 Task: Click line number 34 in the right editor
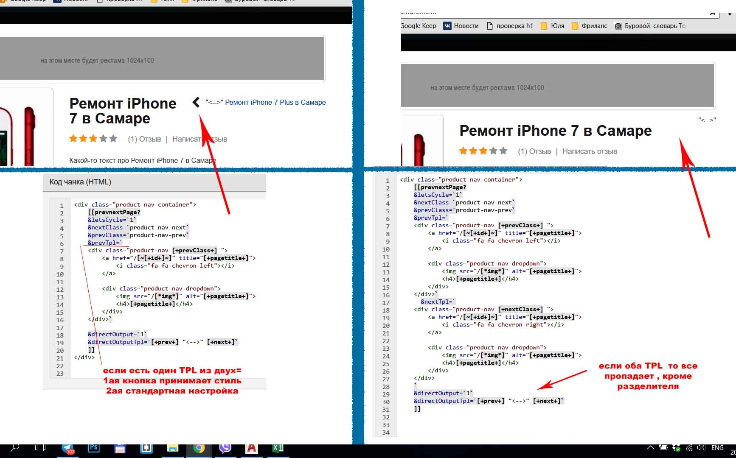pos(386,433)
